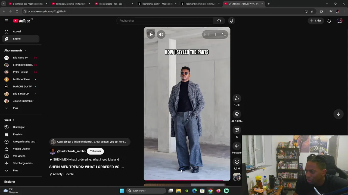The width and height of the screenshot is (348, 195).
Task: Open the account avatar menu
Action: click(x=340, y=21)
